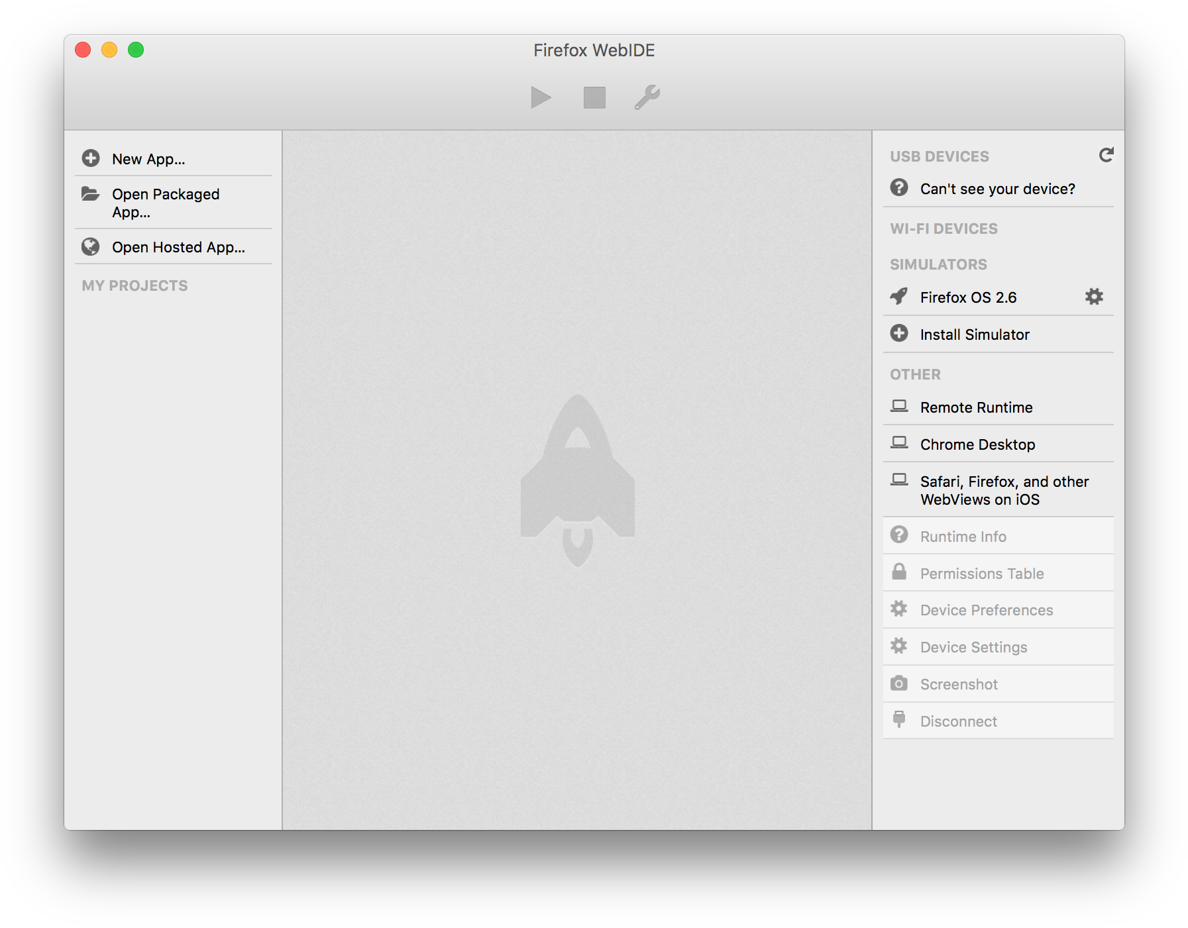
Task: Click the Play (install and run) toolbar button
Action: (x=541, y=97)
